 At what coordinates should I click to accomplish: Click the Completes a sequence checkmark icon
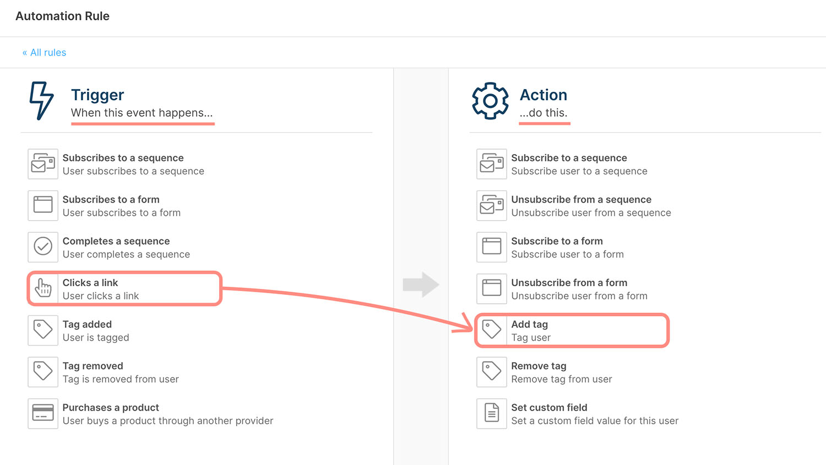pyautogui.click(x=43, y=247)
